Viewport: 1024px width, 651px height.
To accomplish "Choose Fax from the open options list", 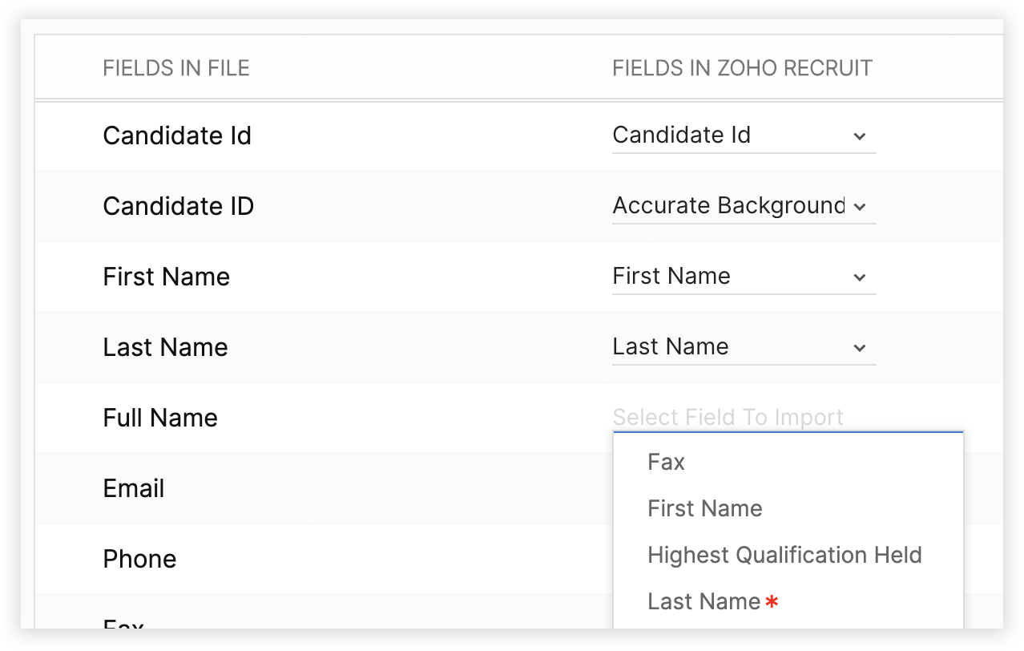I will tap(666, 462).
